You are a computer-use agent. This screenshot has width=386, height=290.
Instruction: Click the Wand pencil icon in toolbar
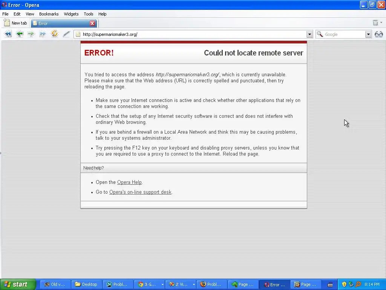click(66, 34)
